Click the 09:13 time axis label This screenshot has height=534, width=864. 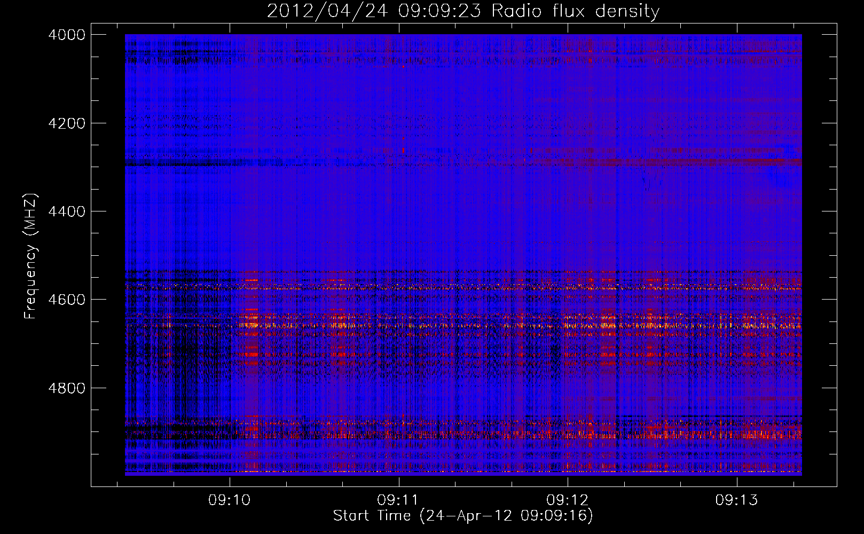tap(737, 500)
